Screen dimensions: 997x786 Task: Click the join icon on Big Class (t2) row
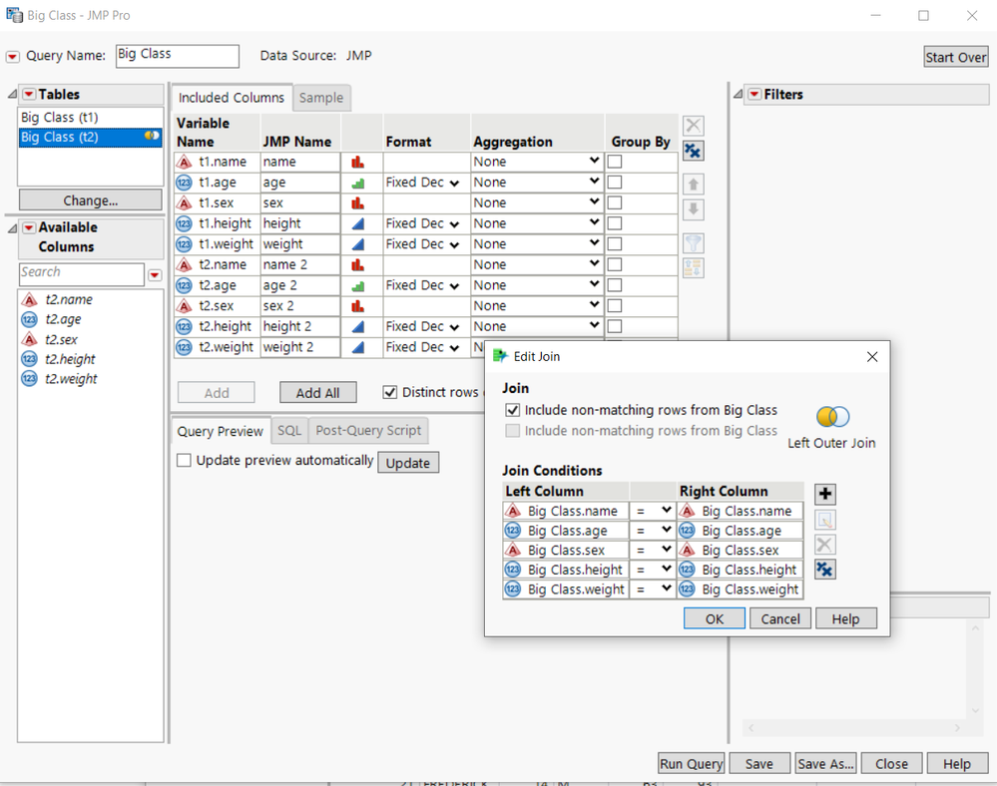pos(152,136)
